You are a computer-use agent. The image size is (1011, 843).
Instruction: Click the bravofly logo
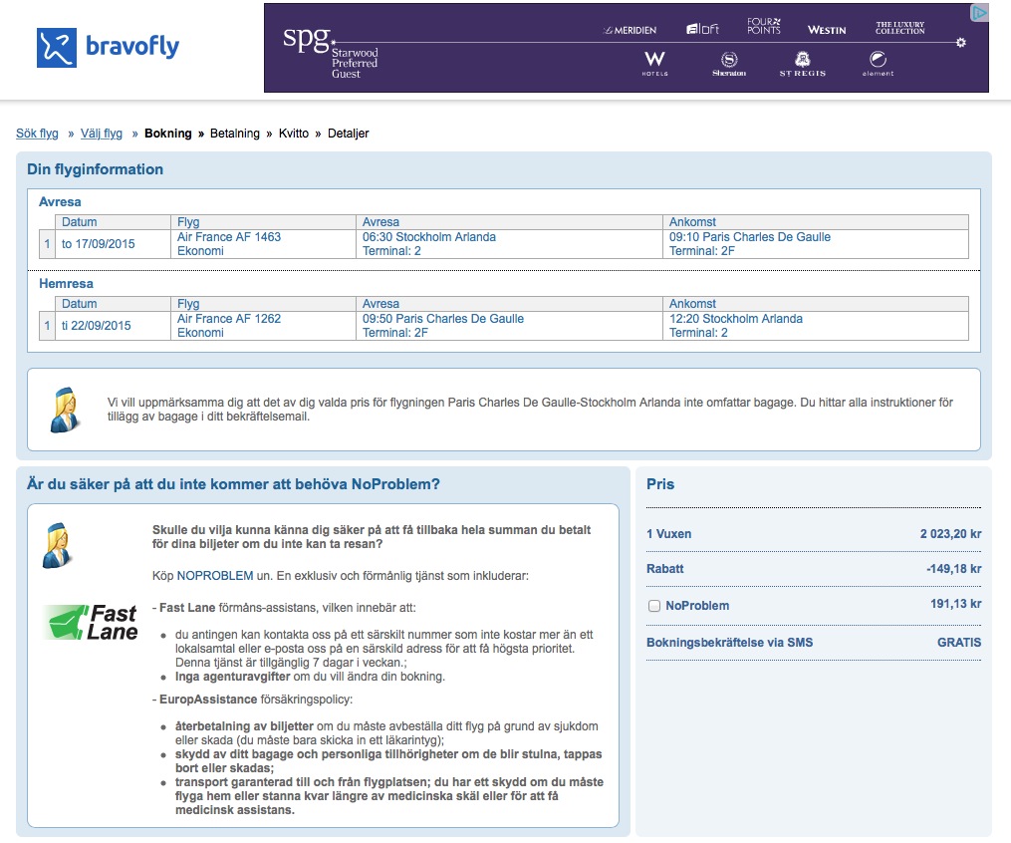click(108, 47)
